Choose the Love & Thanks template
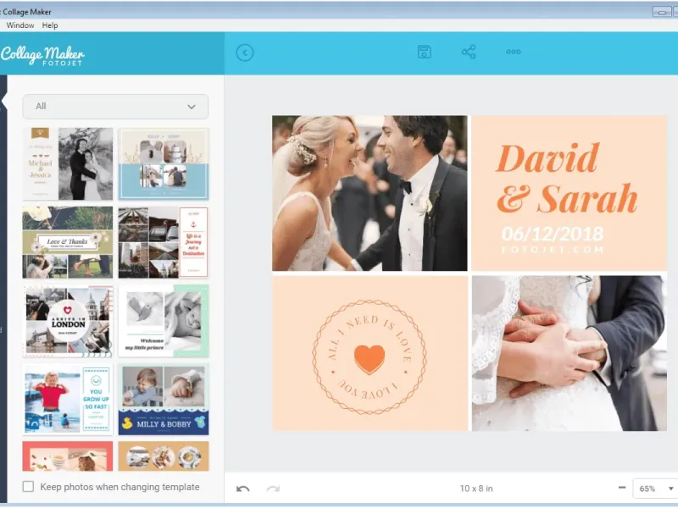Screen dimensions: 678x508 coord(68,242)
